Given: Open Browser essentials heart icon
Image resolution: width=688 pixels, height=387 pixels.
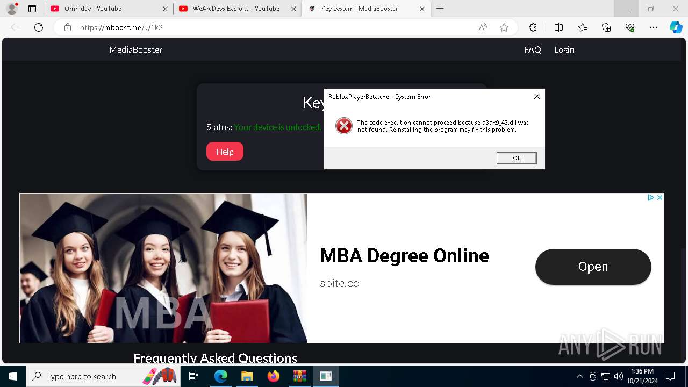Looking at the screenshot, I should coord(630,27).
